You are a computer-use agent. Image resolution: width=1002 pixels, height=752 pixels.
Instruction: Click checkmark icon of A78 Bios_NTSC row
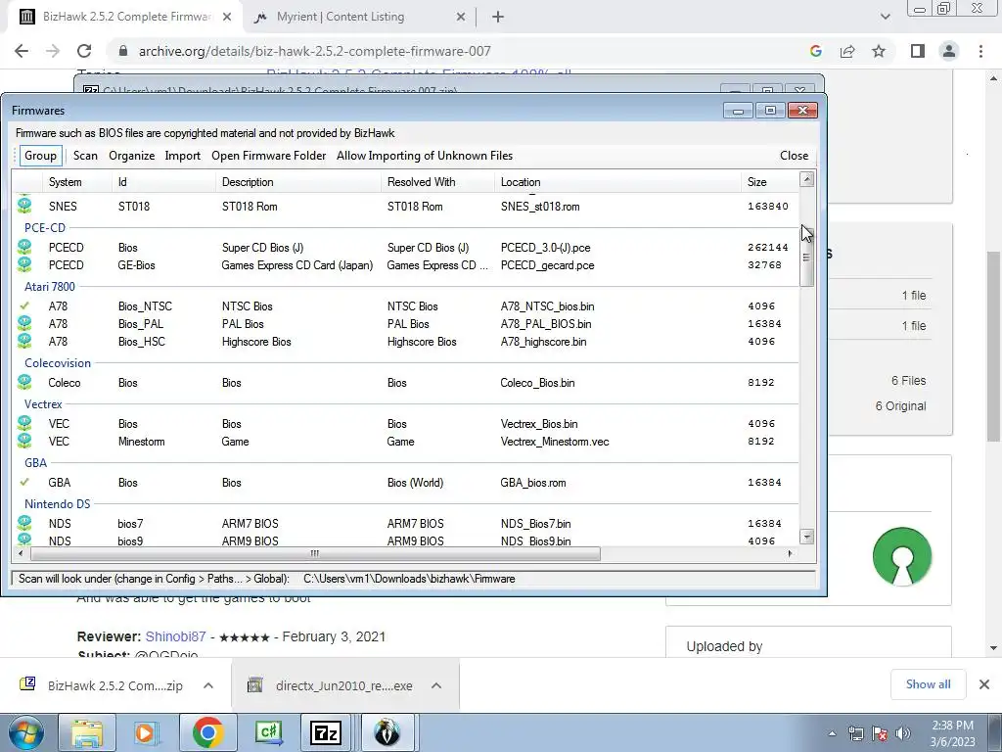point(24,305)
